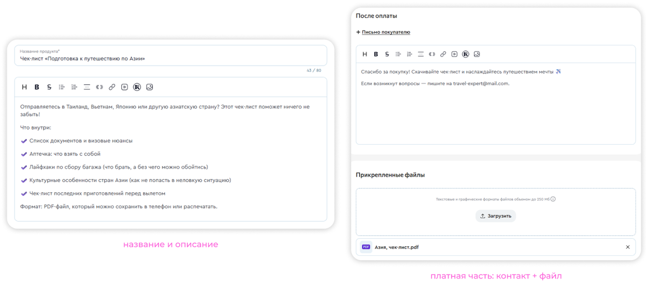Insert image in the buyer letter toolbar
Image resolution: width=646 pixels, height=286 pixels.
[x=477, y=54]
